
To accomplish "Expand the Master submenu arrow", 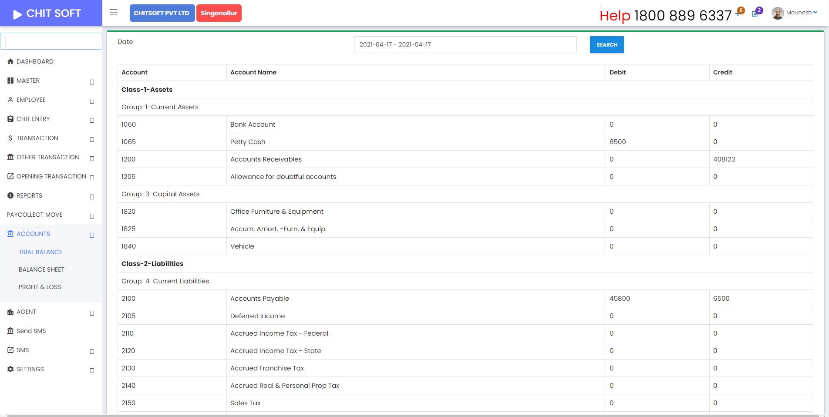I will point(91,81).
